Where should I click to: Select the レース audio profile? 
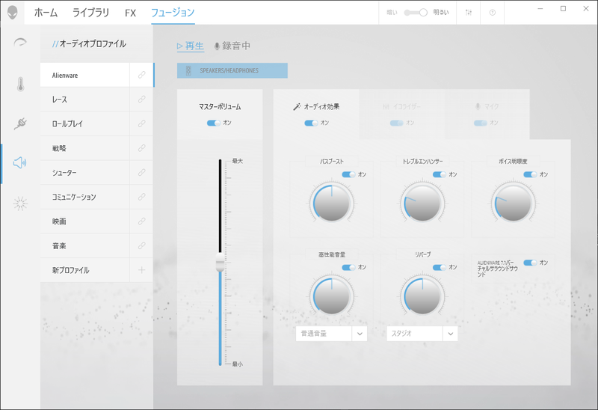84,100
